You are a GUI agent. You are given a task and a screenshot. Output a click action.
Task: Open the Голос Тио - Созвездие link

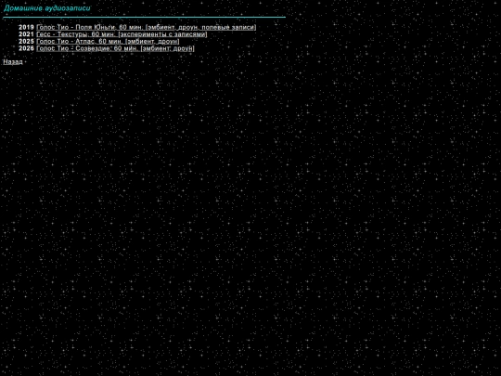coord(115,48)
